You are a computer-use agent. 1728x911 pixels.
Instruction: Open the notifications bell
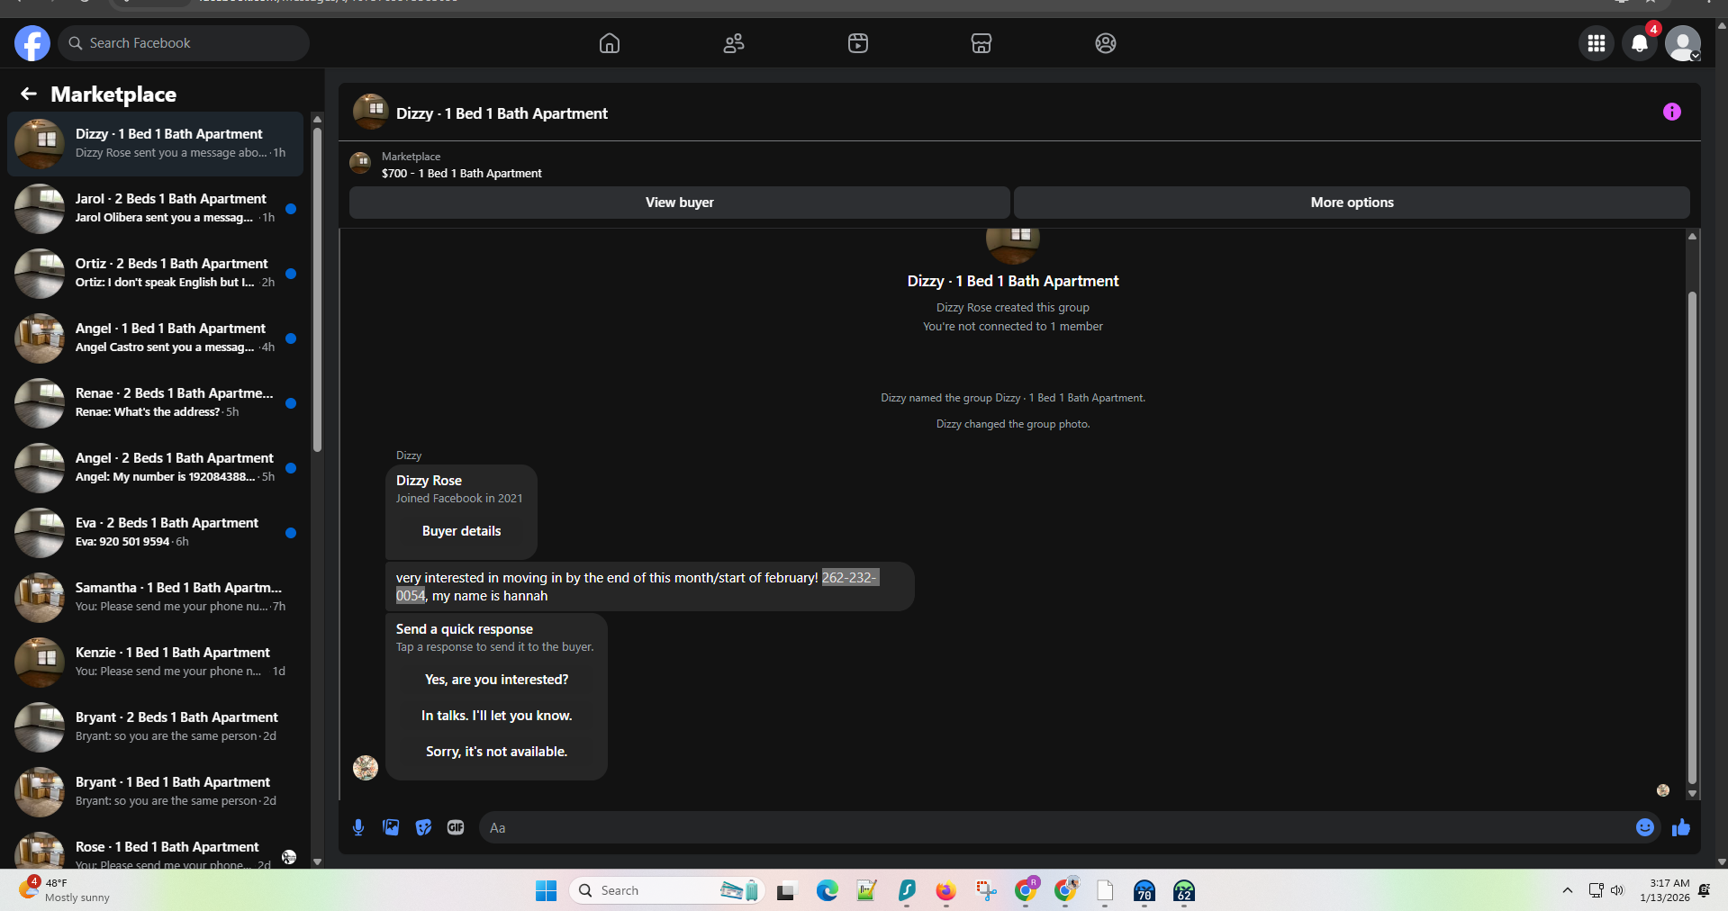(x=1640, y=43)
